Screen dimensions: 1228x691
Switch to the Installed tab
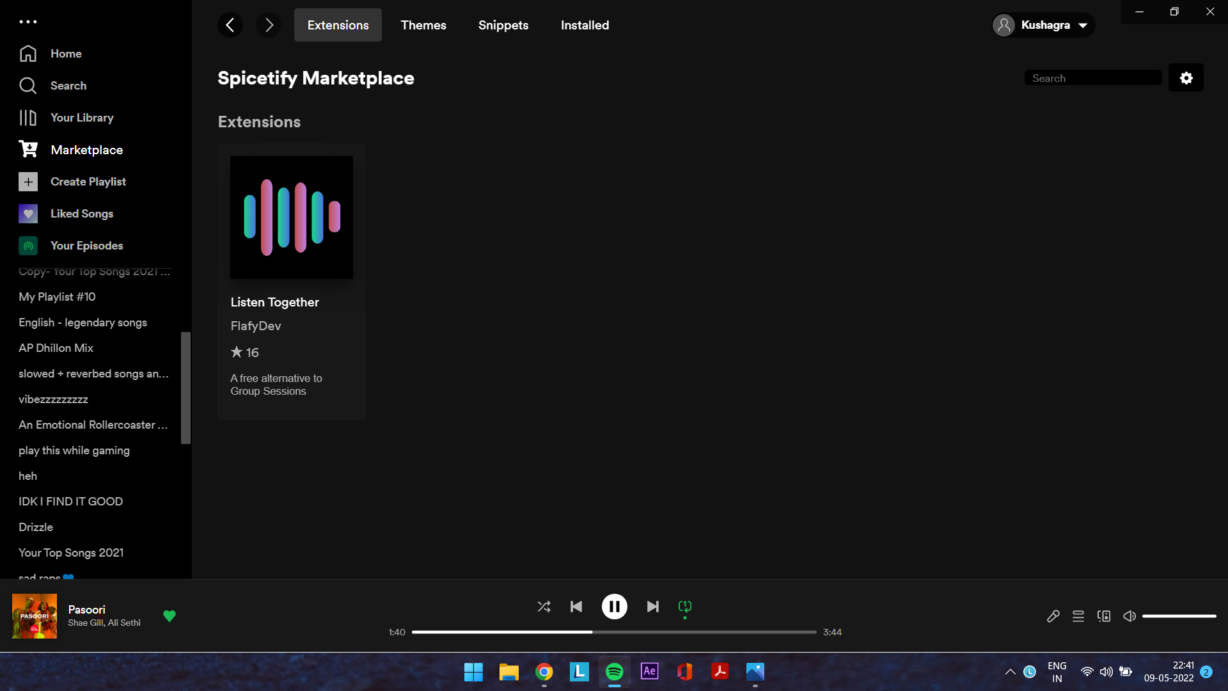pos(585,25)
